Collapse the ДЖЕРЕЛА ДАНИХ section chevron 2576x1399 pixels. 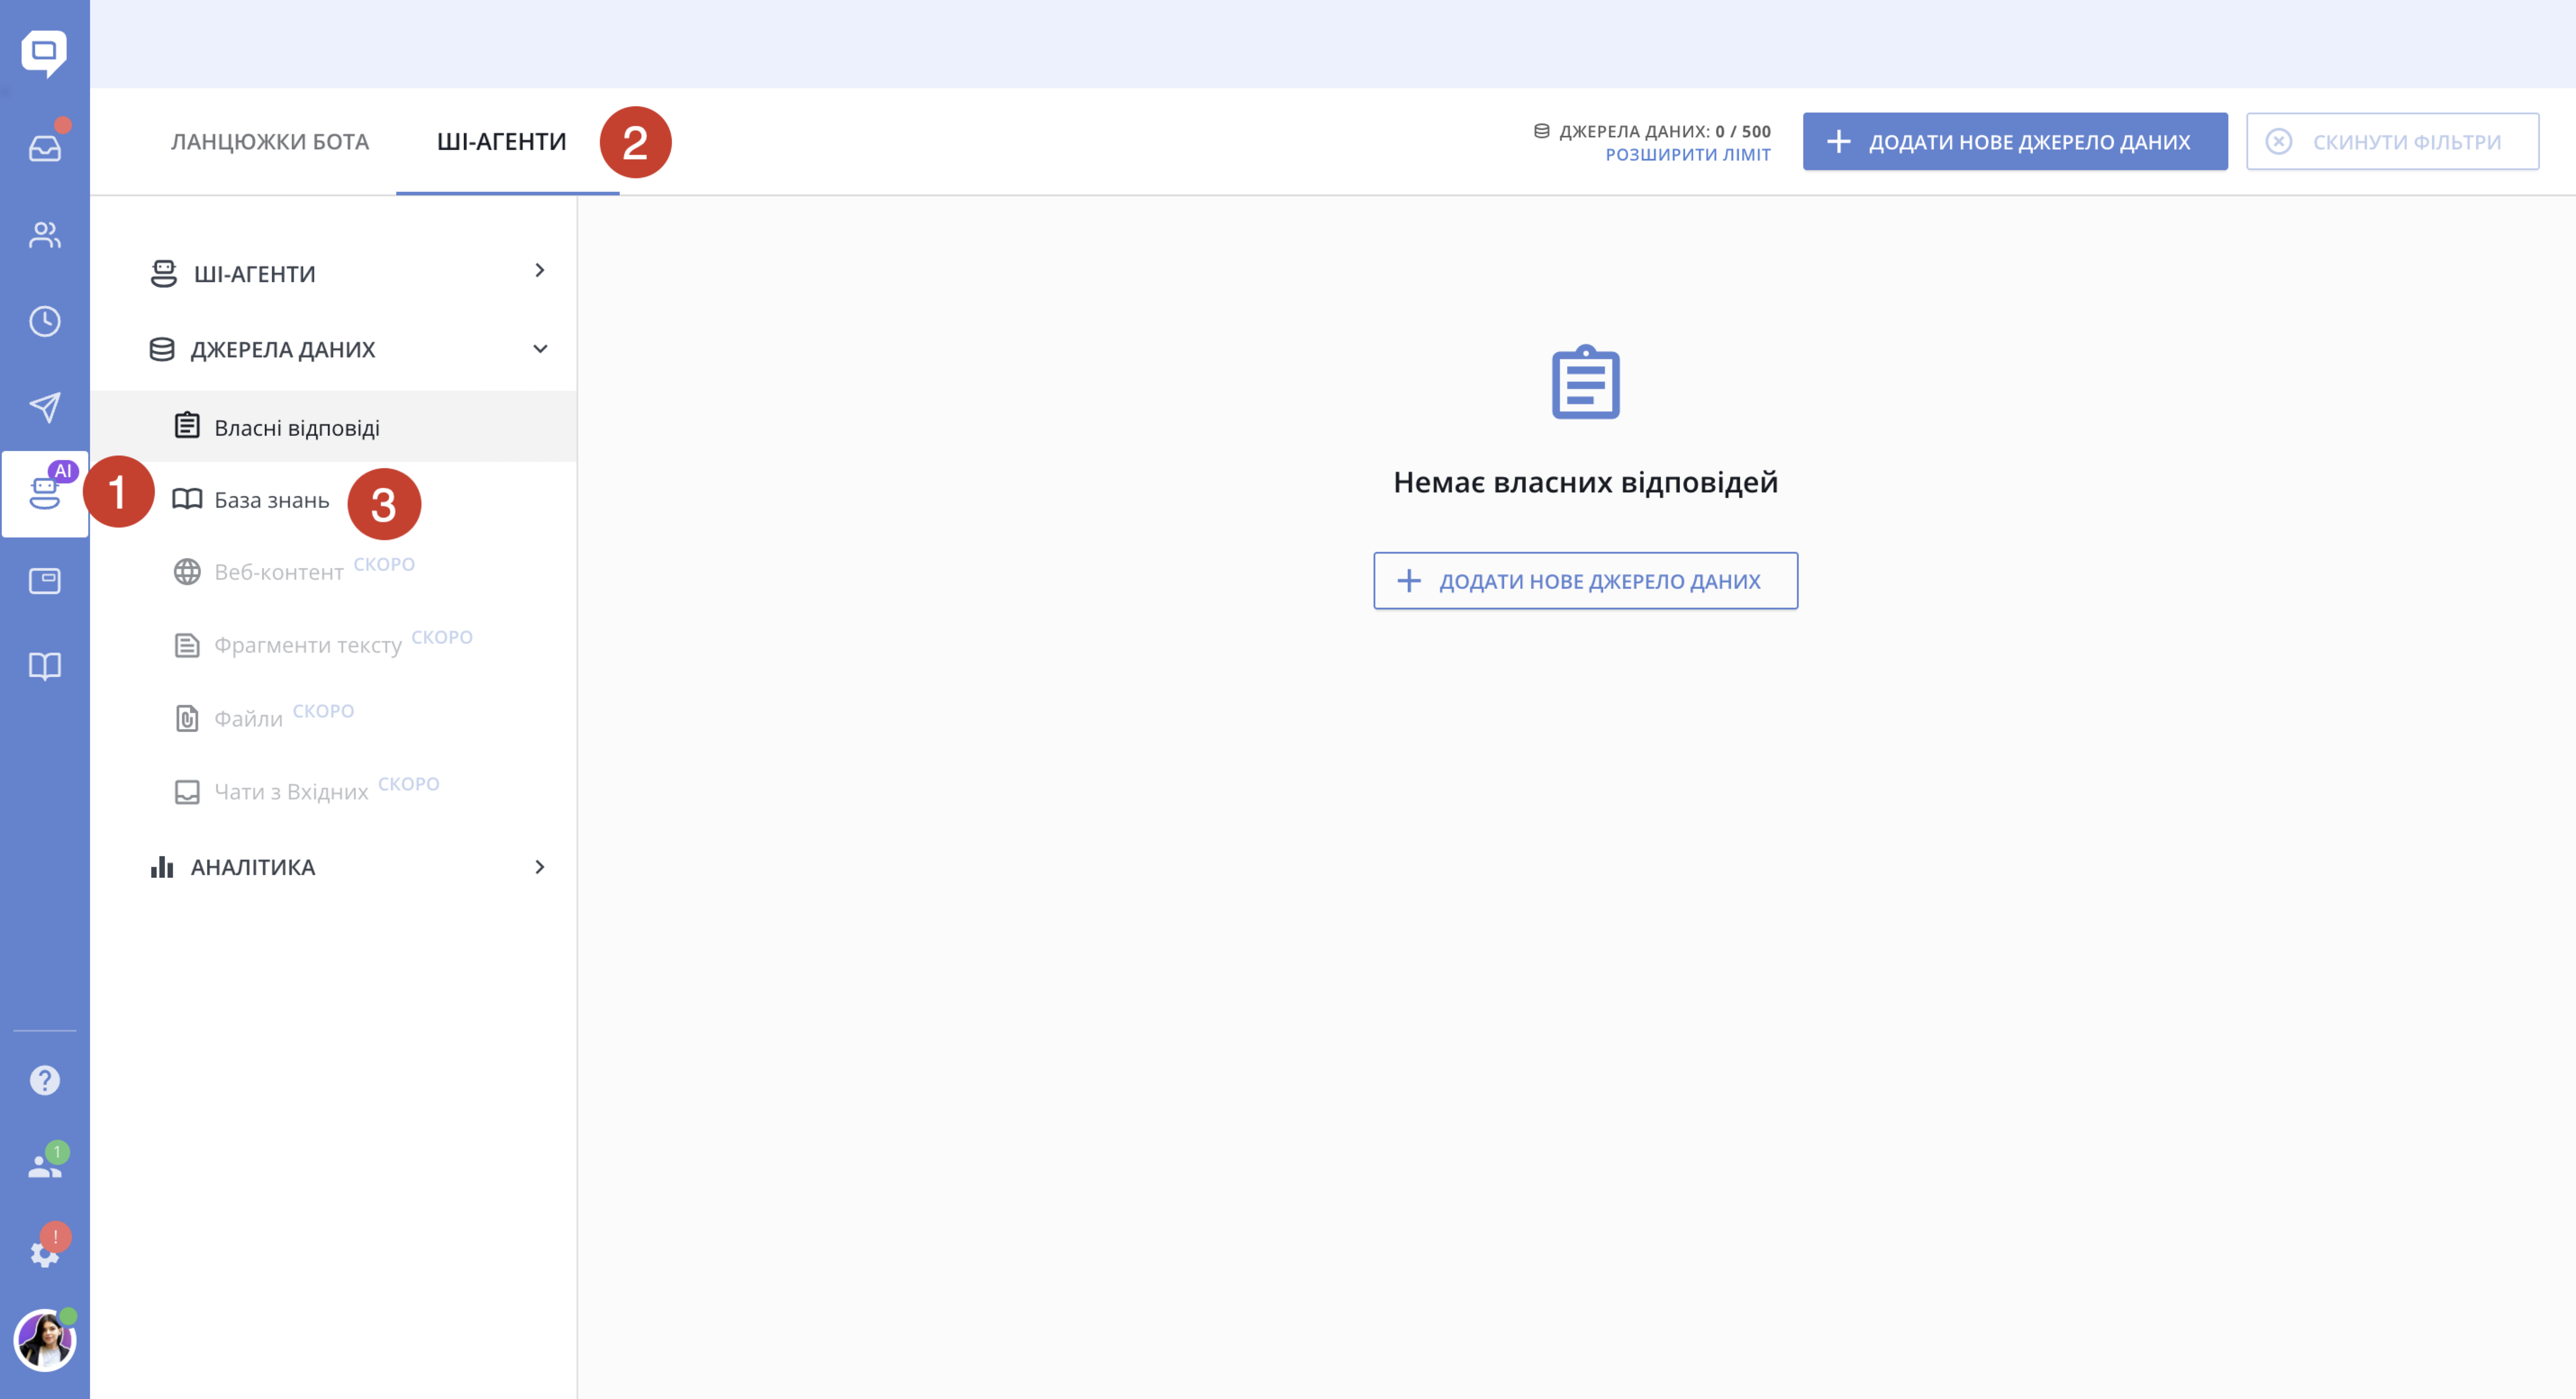[x=540, y=349]
